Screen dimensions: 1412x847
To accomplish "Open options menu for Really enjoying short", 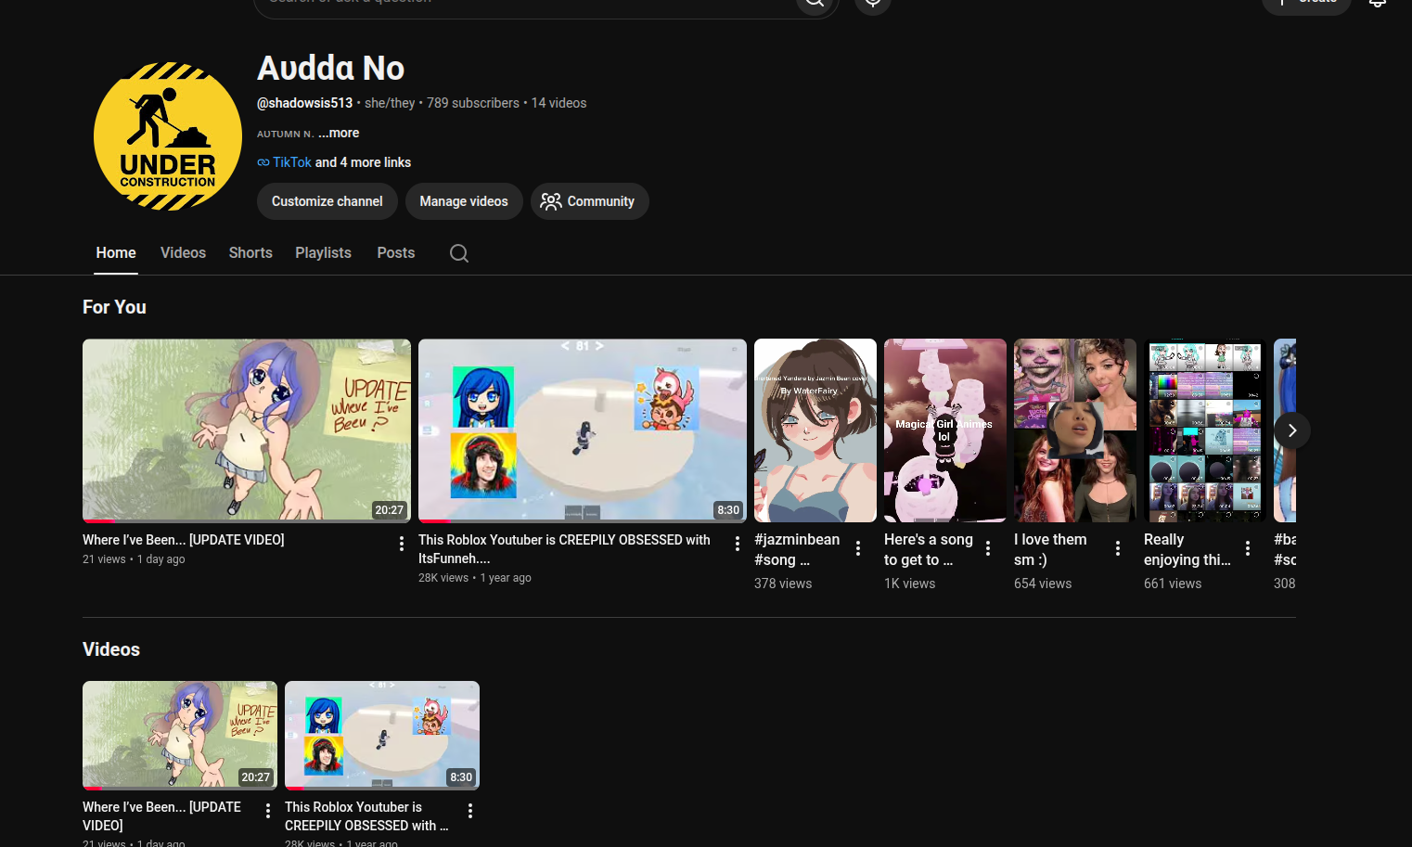I will (x=1248, y=548).
